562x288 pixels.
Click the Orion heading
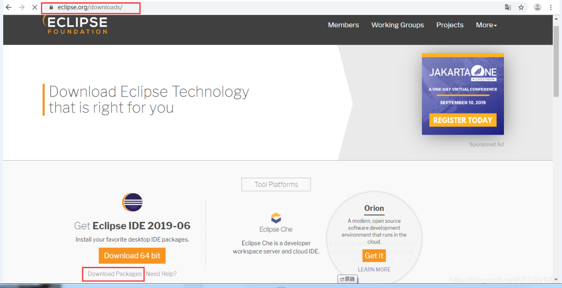tap(374, 208)
